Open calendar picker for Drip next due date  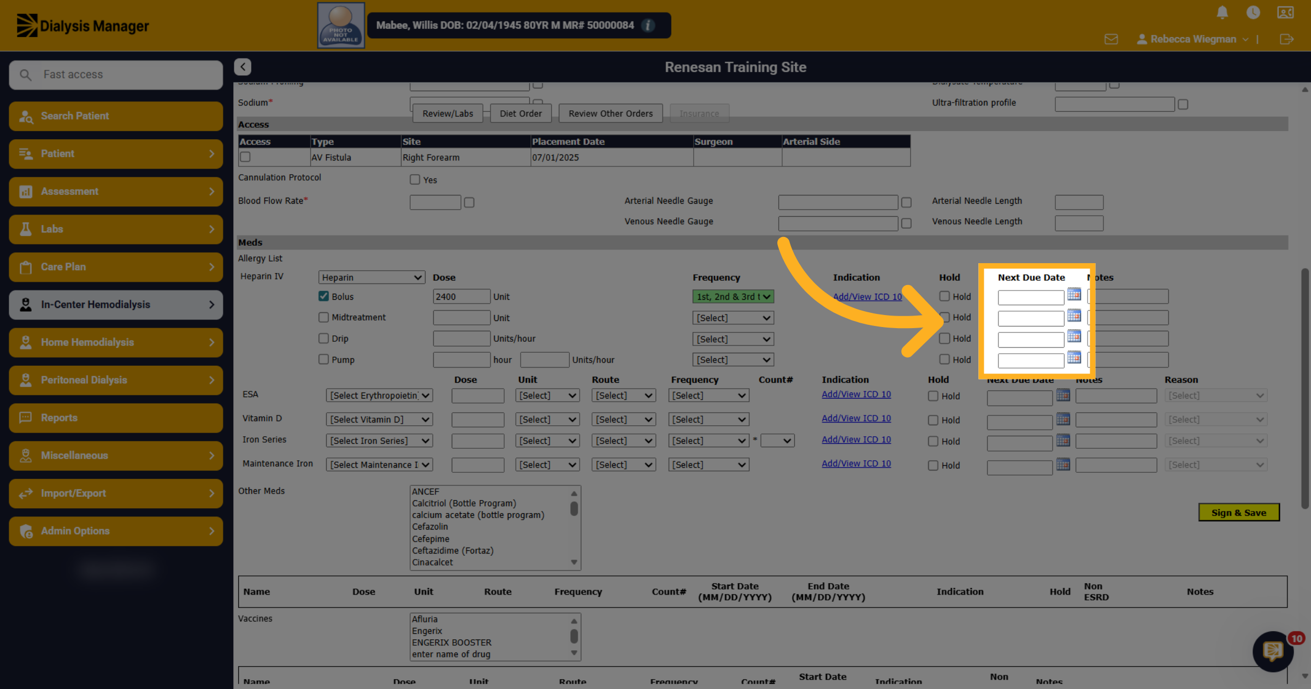[x=1074, y=336]
